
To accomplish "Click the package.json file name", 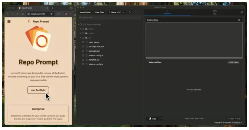I will (x=94, y=51).
